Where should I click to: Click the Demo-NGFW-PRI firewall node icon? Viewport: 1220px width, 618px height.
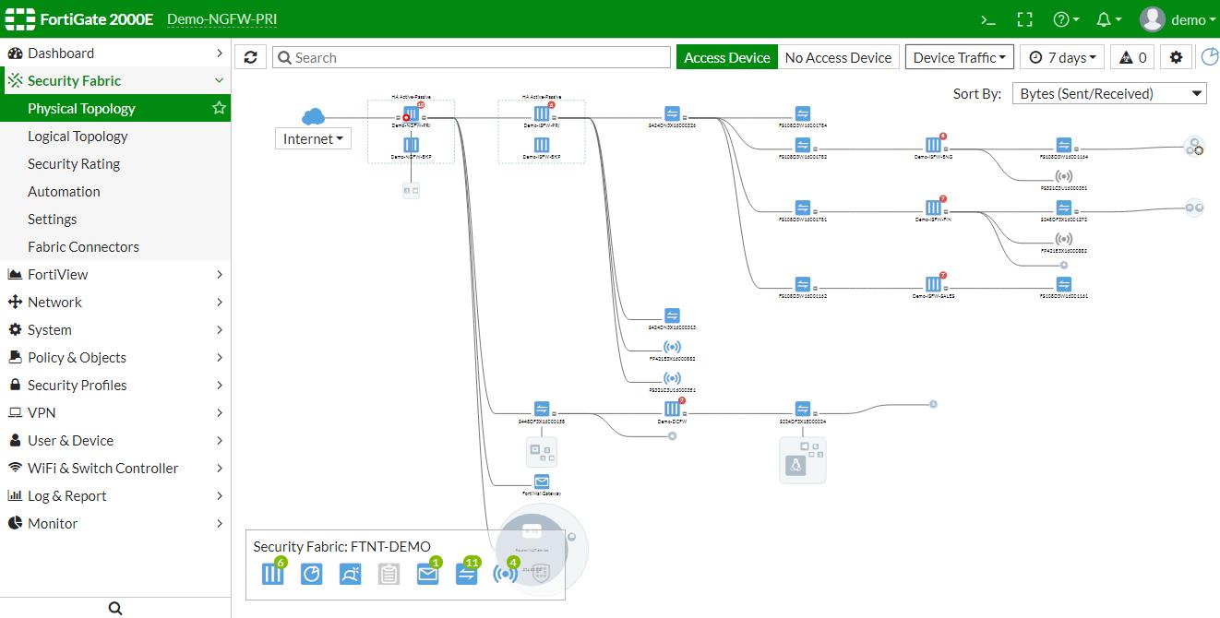pos(412,114)
